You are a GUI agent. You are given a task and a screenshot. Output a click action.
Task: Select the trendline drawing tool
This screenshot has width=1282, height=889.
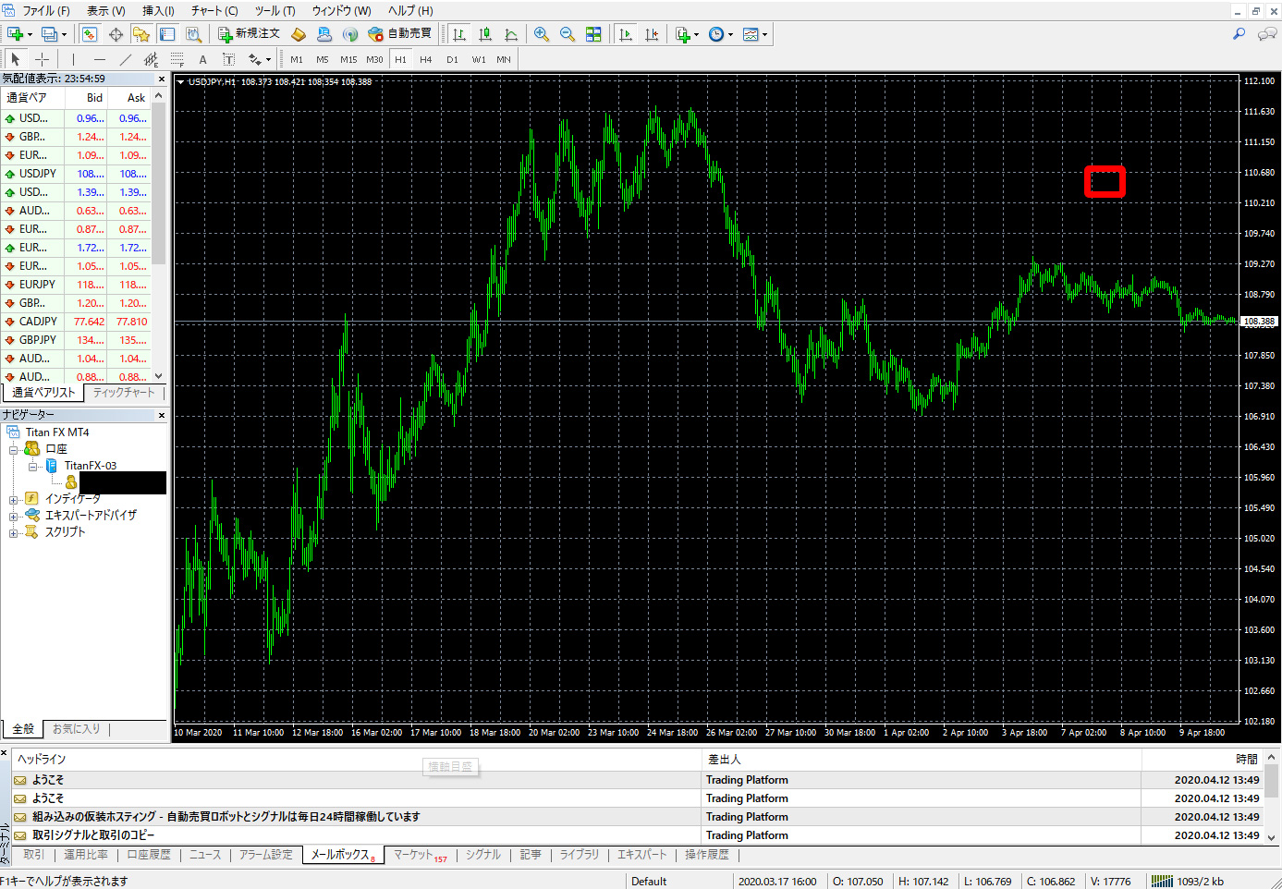[x=125, y=59]
